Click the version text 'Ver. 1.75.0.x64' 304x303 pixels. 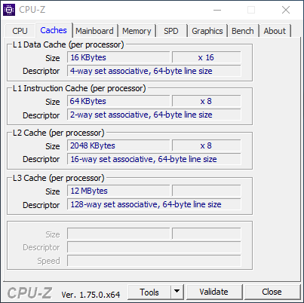click(x=91, y=295)
